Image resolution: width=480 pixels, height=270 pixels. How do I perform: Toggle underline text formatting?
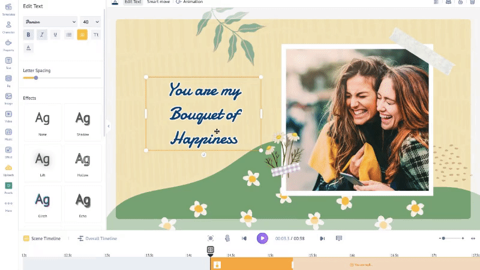coord(55,35)
